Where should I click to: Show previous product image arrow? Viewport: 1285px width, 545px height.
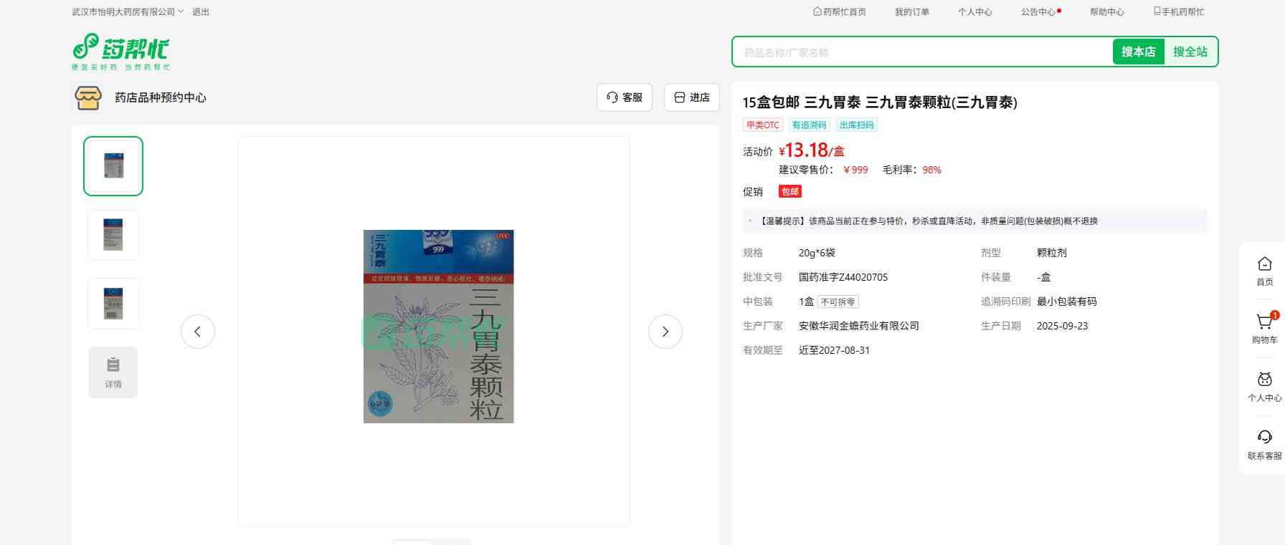pos(198,332)
